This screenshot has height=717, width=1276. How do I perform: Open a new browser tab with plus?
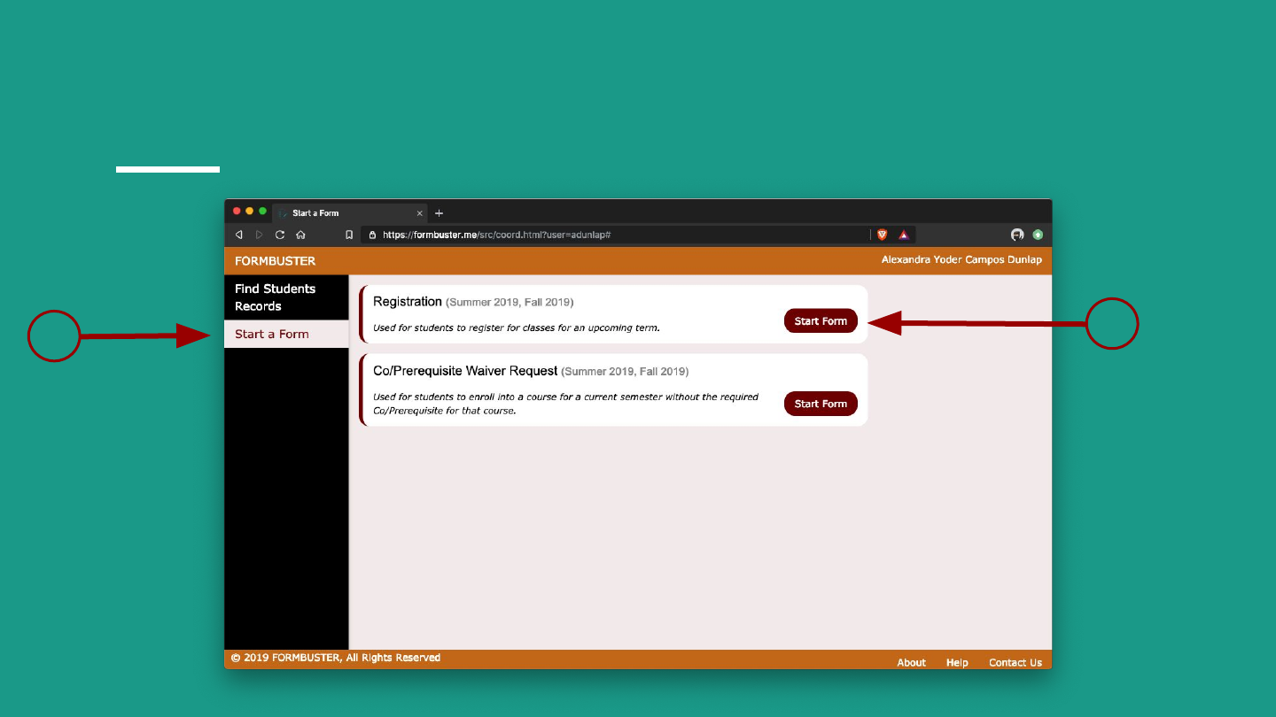[439, 213]
